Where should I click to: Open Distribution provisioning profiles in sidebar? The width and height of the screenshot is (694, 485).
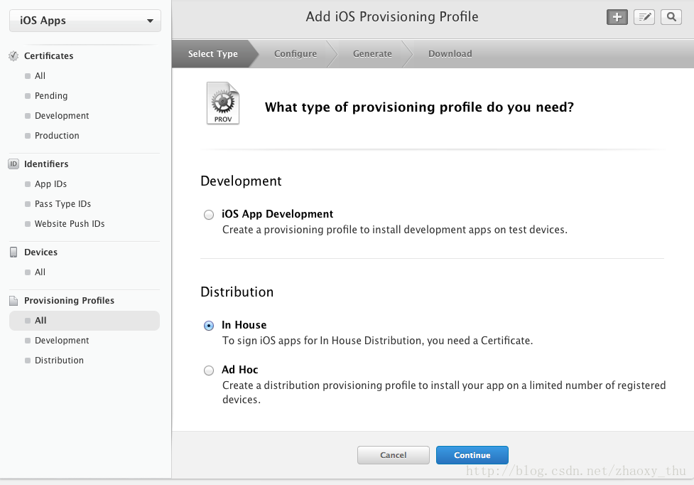(59, 360)
